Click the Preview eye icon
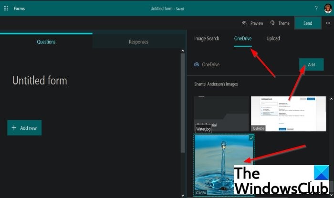The image size is (334, 198). coord(244,23)
